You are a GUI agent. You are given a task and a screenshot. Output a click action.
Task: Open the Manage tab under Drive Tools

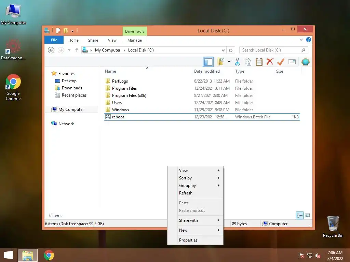135,40
